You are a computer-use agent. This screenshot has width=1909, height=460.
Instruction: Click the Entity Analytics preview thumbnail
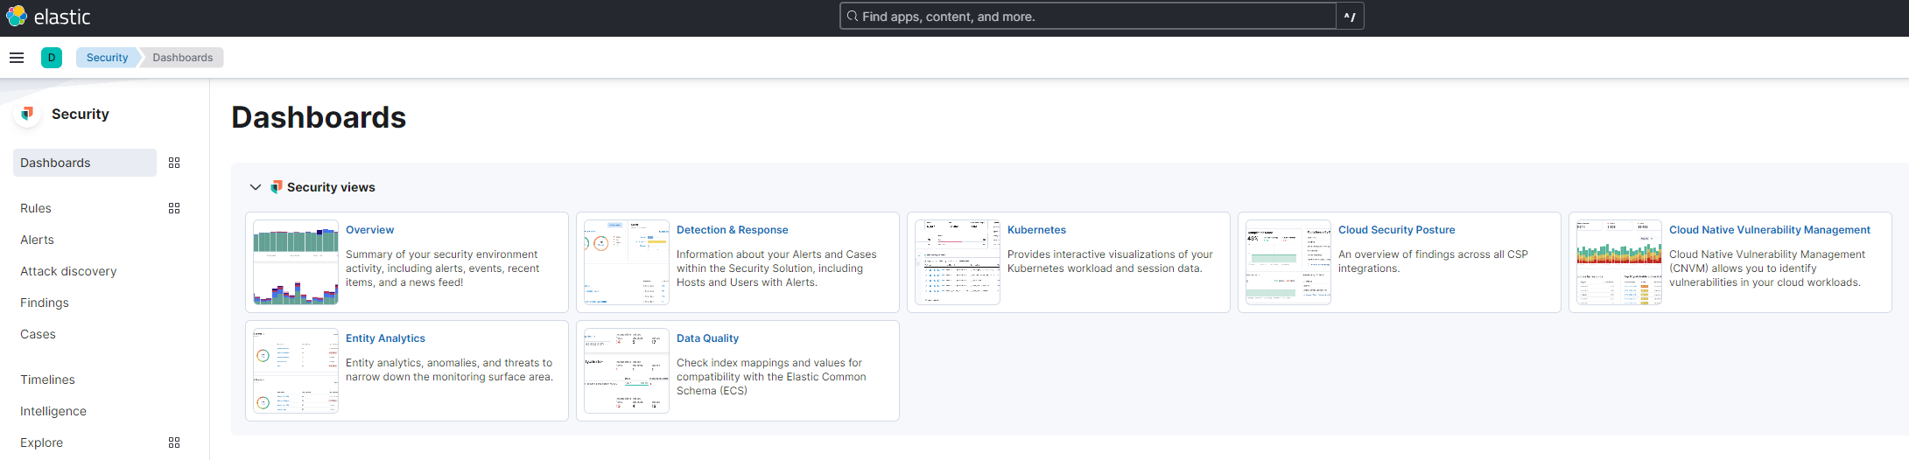coord(296,371)
